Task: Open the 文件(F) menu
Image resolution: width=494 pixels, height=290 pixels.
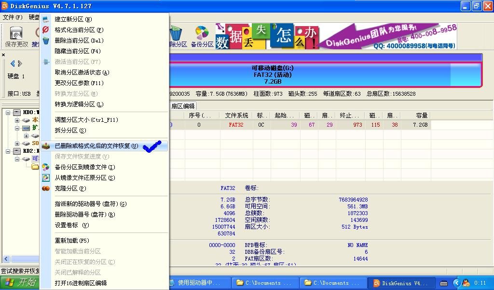Action: [12, 16]
